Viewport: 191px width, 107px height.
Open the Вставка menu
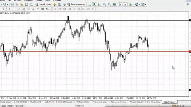click(x=18, y=1)
